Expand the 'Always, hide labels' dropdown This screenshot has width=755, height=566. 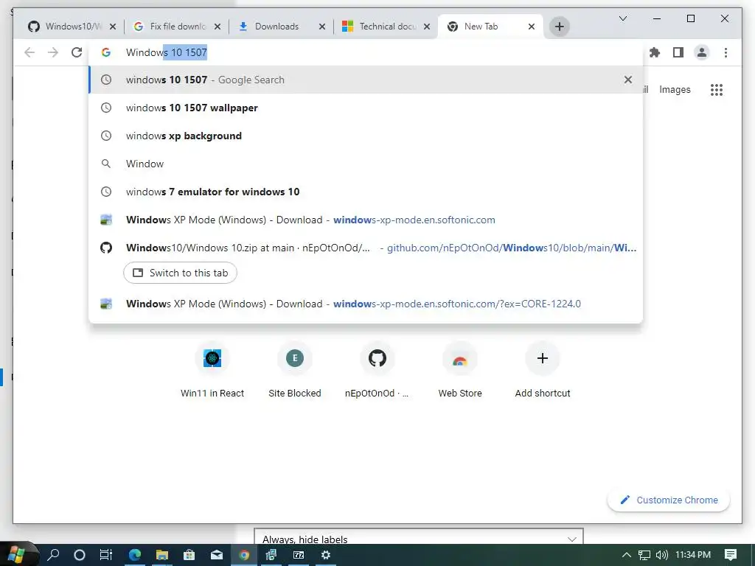pos(419,539)
